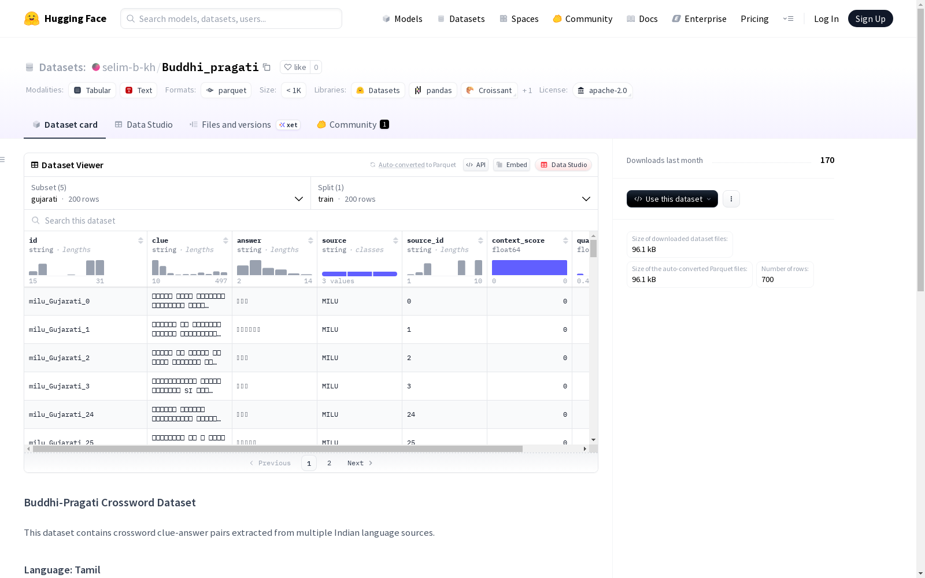Sort the context_score column using its sort arrows
Viewport: 925px width, 578px height.
pos(565,240)
